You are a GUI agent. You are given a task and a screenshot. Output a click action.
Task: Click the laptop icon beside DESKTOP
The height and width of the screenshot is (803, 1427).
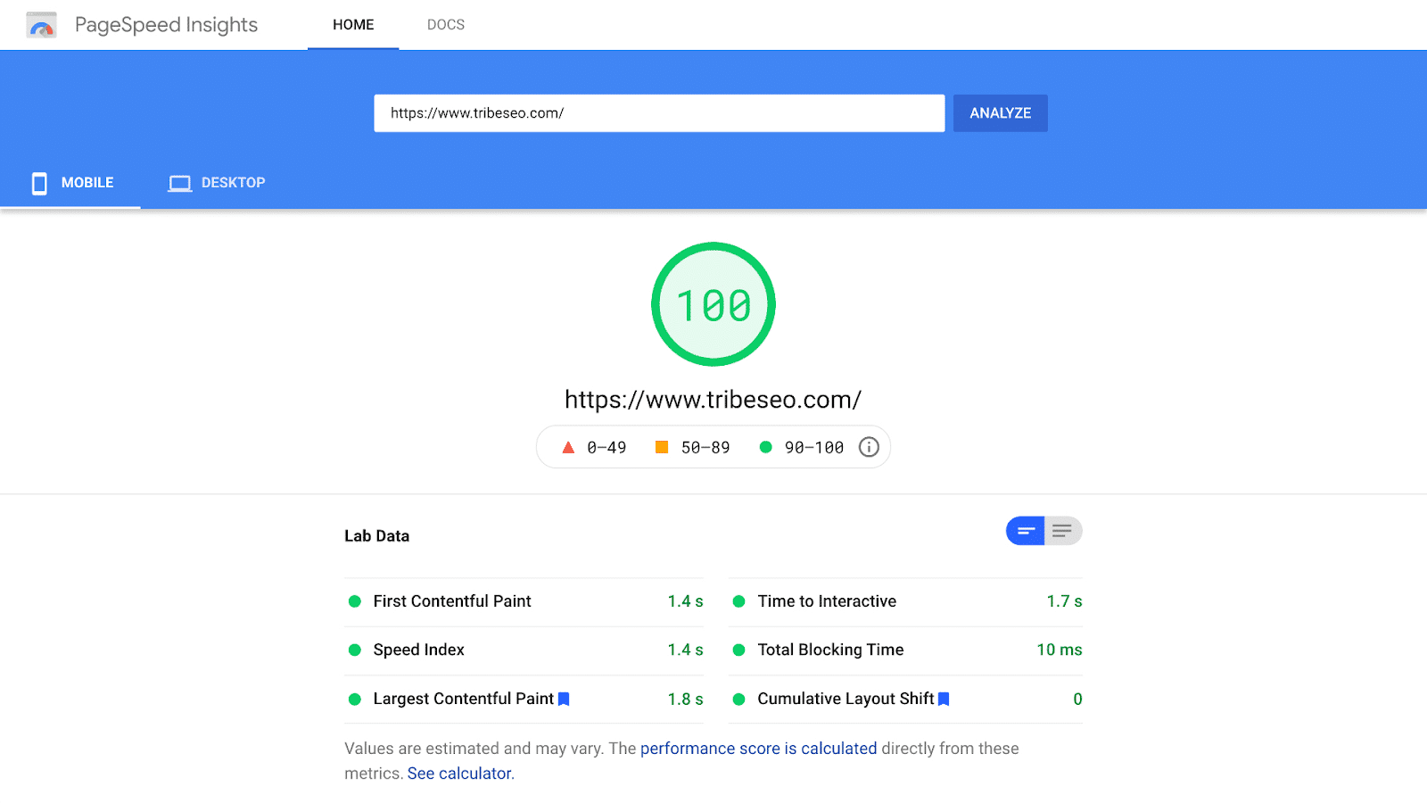(179, 182)
